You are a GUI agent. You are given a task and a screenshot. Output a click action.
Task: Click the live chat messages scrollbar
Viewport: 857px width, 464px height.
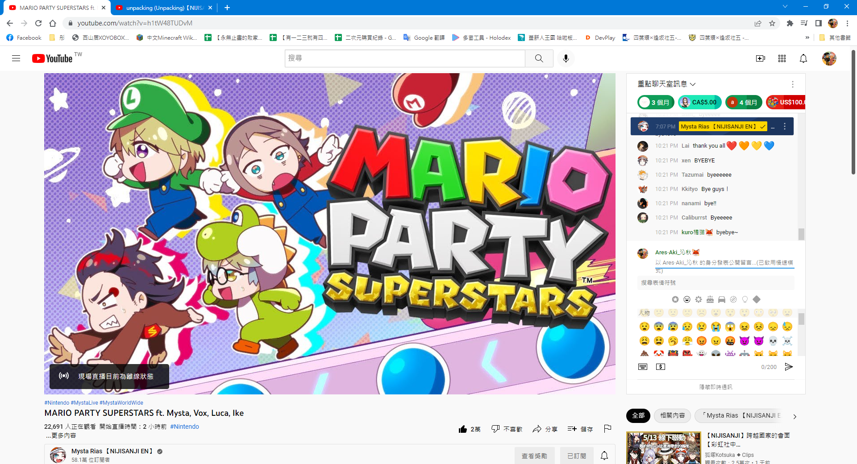click(x=801, y=234)
